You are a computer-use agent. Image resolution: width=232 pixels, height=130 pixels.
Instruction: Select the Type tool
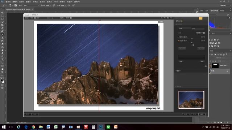tap(2, 60)
